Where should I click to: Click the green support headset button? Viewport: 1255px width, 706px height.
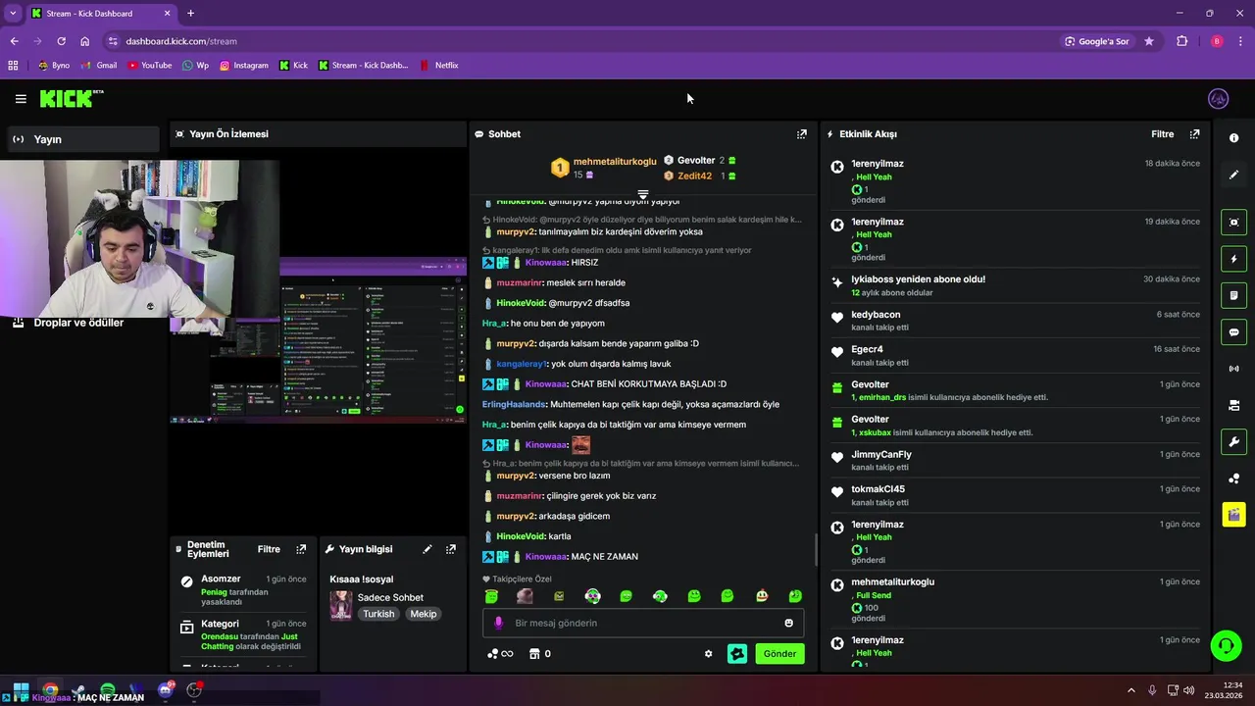[1226, 645]
